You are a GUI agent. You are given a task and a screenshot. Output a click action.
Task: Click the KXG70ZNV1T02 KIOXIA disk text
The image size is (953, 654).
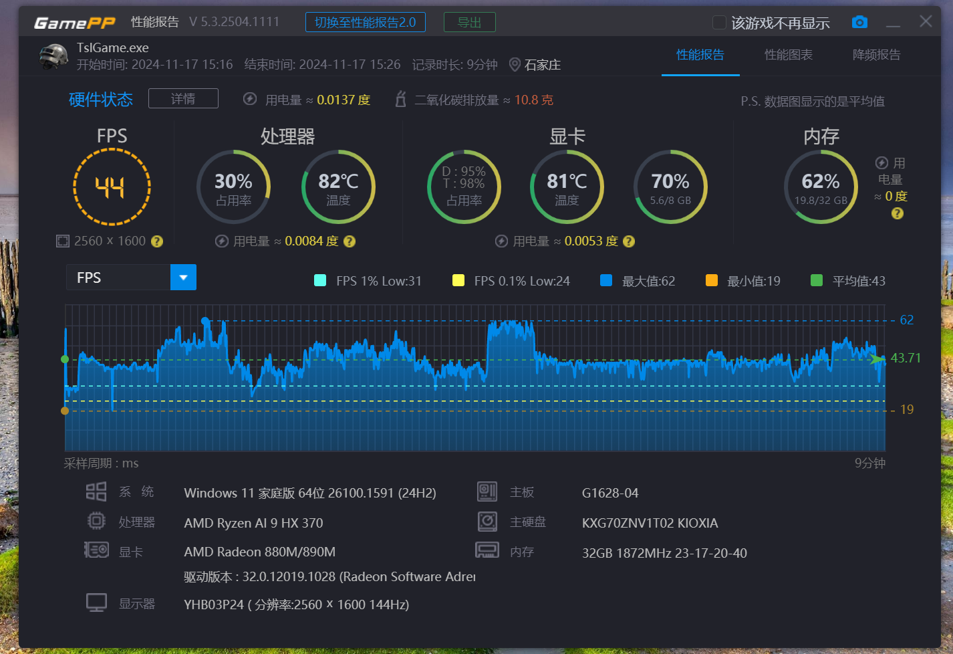(x=650, y=523)
